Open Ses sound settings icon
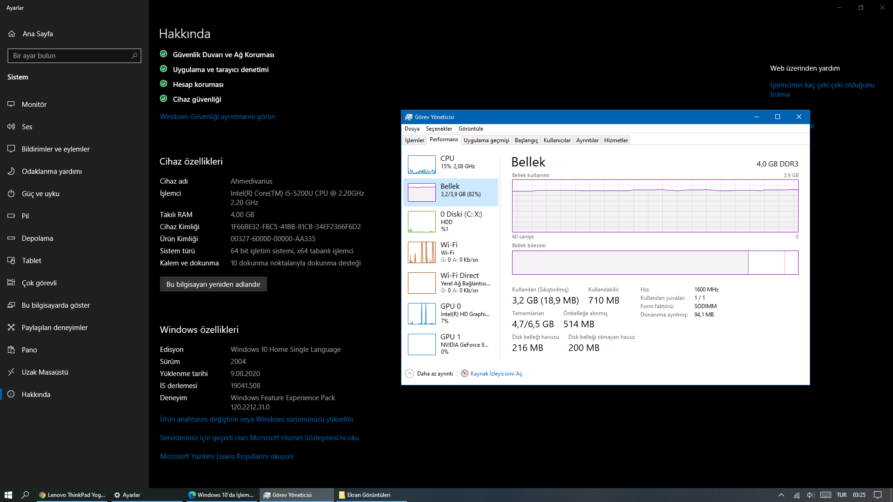893x502 pixels. [x=11, y=126]
